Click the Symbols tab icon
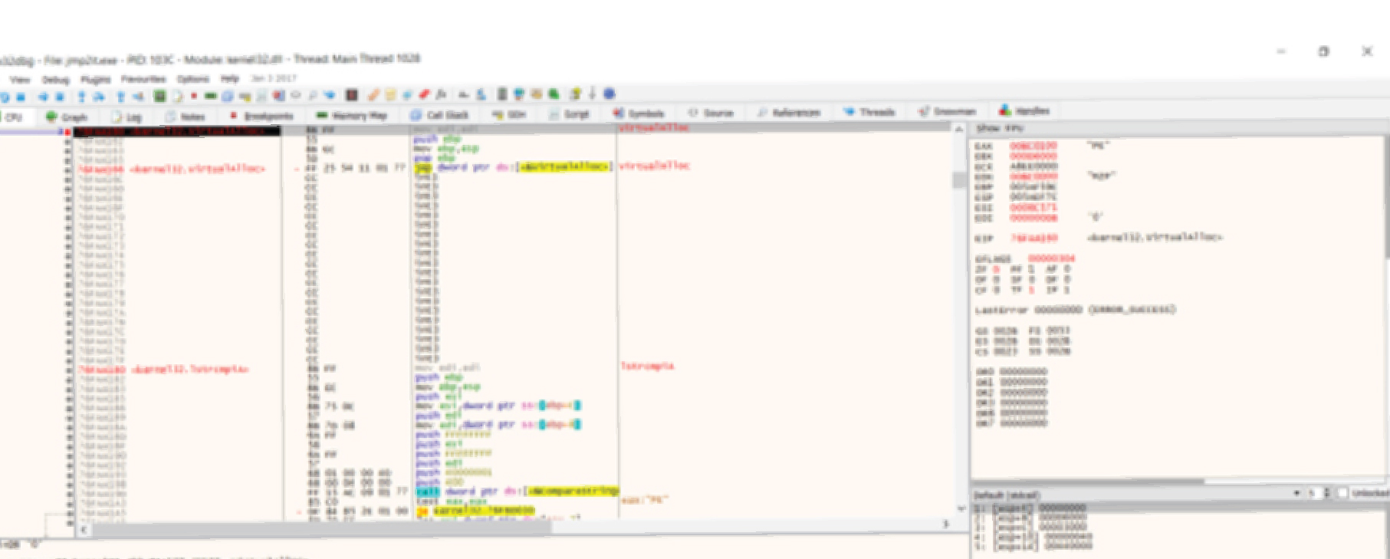 [x=618, y=113]
